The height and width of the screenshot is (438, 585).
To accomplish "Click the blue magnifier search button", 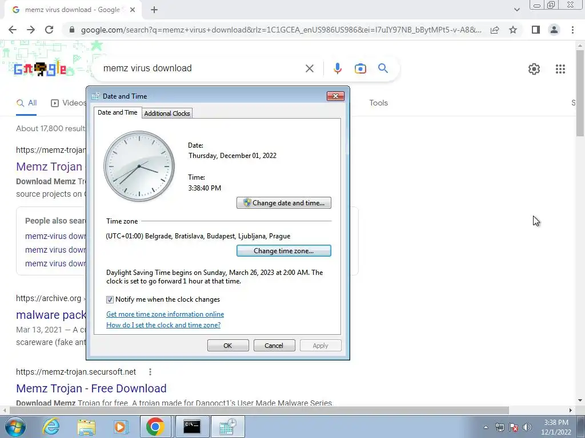I will tap(383, 68).
